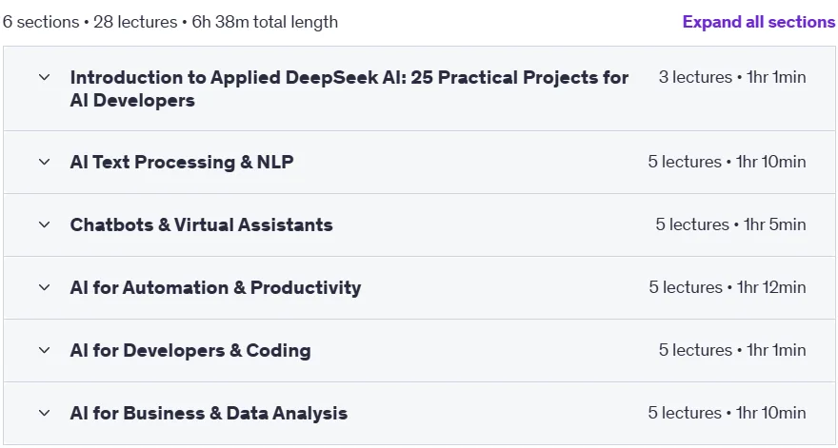Viewport: 838px width, 448px height.
Task: Expand chevron beside AI for Developers & Coding
Action: point(45,350)
